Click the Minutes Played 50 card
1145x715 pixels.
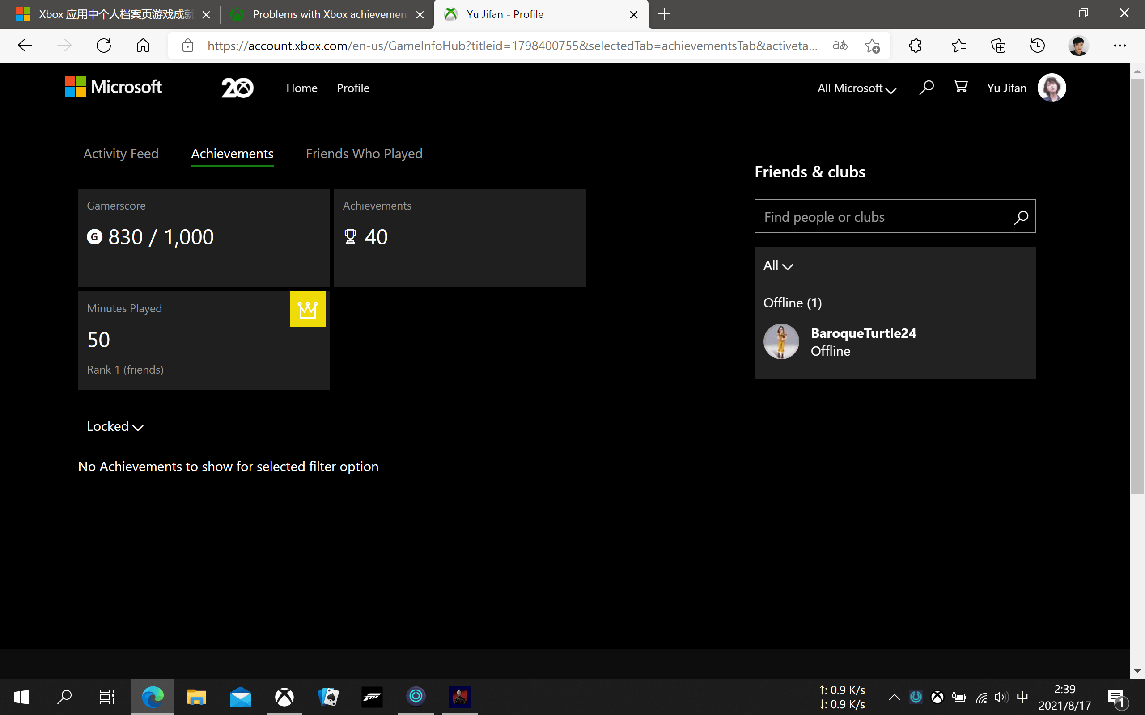pyautogui.click(x=204, y=341)
